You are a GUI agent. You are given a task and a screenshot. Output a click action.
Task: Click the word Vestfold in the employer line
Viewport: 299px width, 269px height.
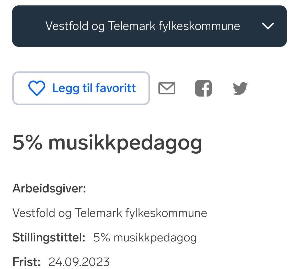coord(34,213)
